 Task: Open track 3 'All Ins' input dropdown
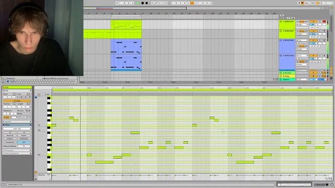302,40
